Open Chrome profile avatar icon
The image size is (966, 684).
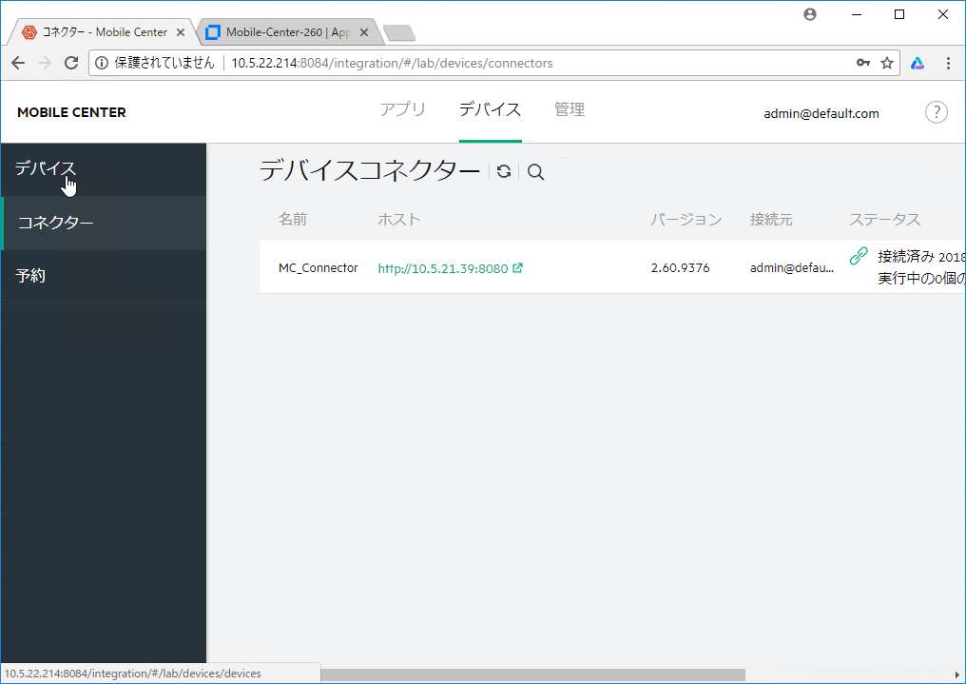(810, 14)
